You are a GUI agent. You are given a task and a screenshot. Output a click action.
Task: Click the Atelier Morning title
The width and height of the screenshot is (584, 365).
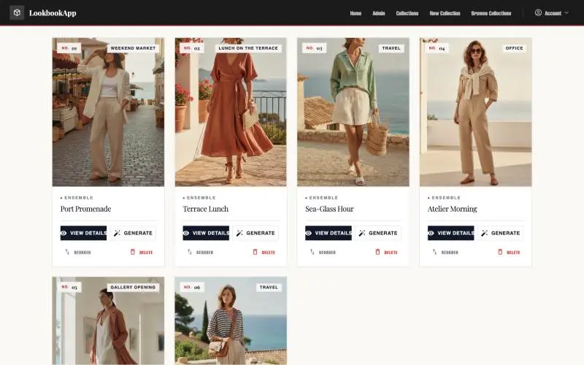(x=452, y=209)
